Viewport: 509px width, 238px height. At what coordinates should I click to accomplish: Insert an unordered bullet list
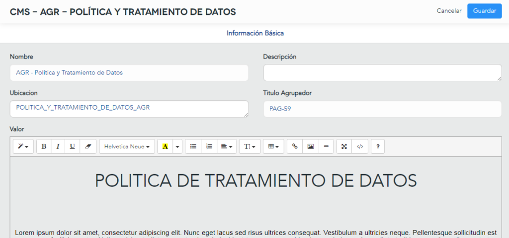click(193, 146)
